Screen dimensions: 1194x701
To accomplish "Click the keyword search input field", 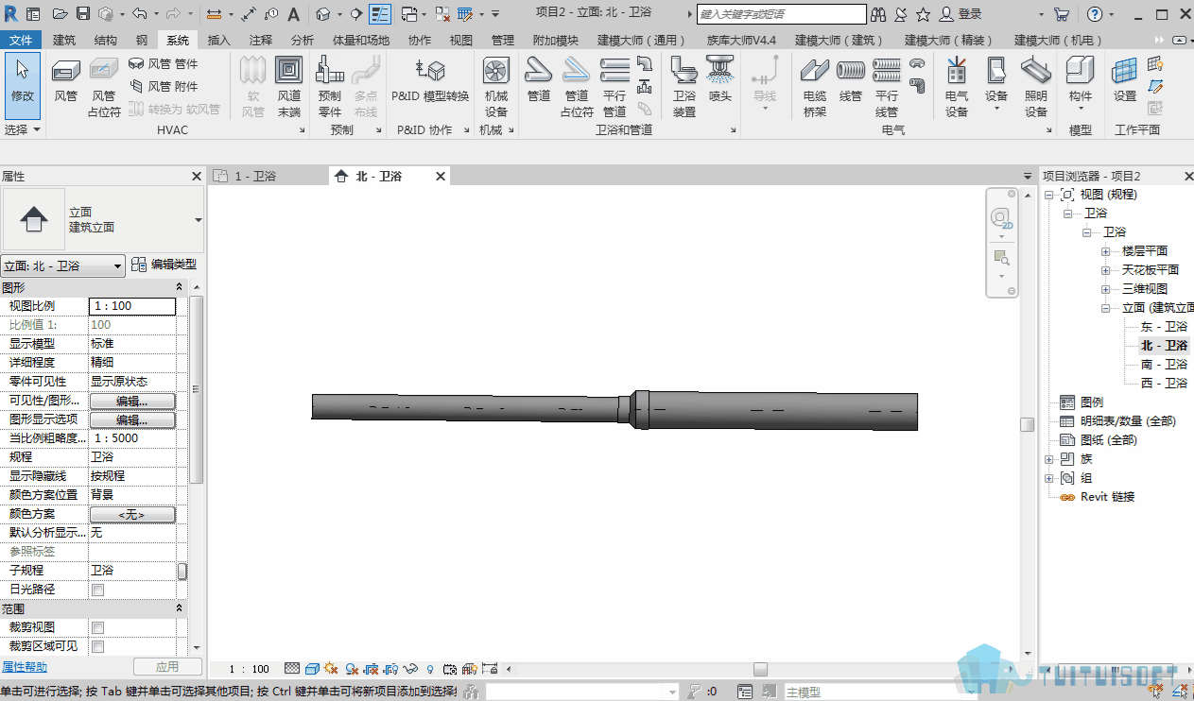I will click(x=781, y=14).
